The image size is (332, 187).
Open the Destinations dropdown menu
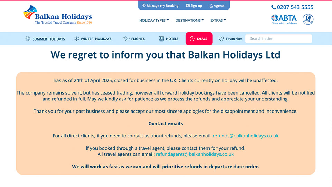tap(190, 20)
